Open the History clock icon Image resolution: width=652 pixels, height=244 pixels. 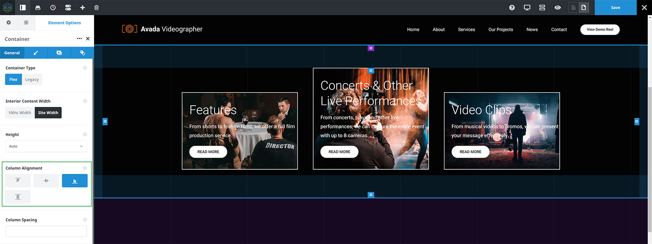[53, 7]
